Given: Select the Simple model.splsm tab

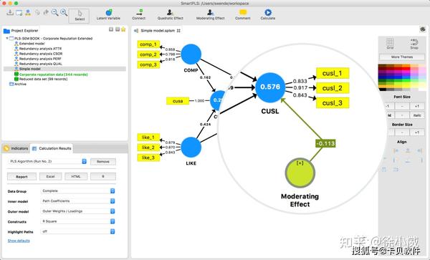Looking at the screenshot, I should (157, 31).
